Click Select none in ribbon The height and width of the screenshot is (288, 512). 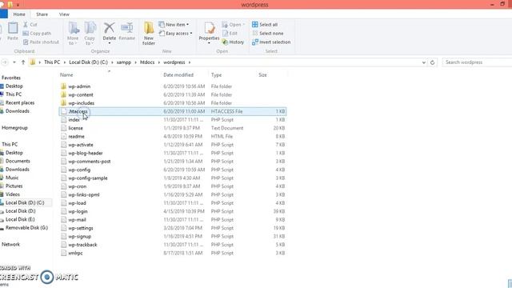(x=268, y=34)
